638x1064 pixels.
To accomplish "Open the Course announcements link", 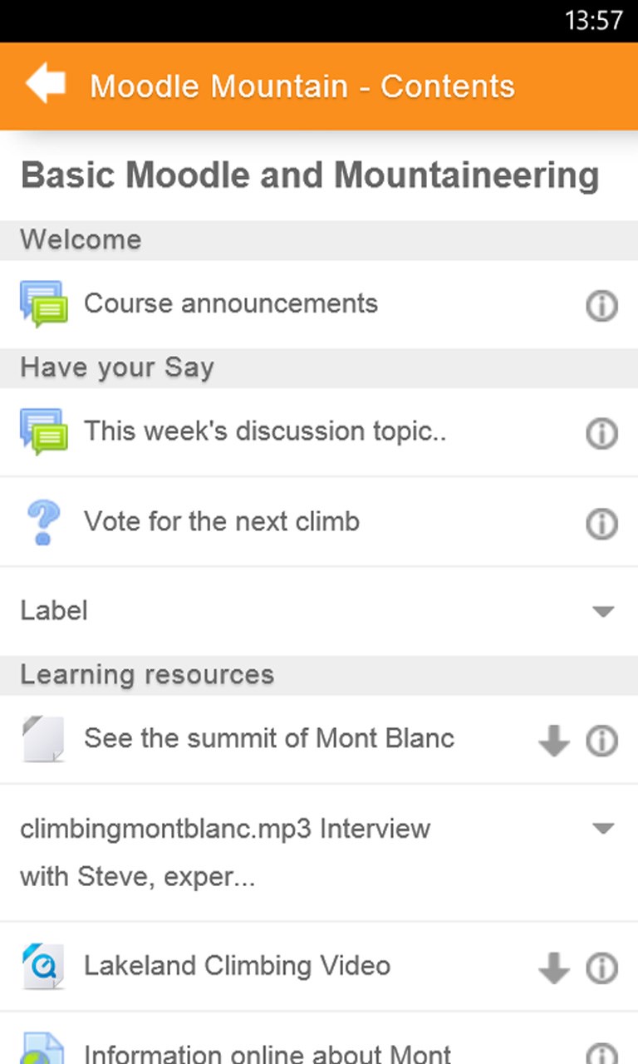I will 231,303.
